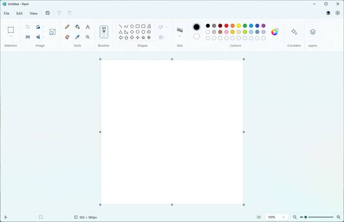This screenshot has width=344, height=222.
Task: Select the Five-point star shape
Action: tap(143, 38)
